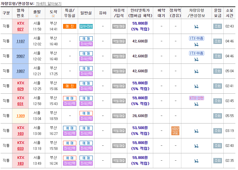The image size is (238, 170).
Task: Click 매진 special-class button for KTX 029
Action: tap(70, 86)
